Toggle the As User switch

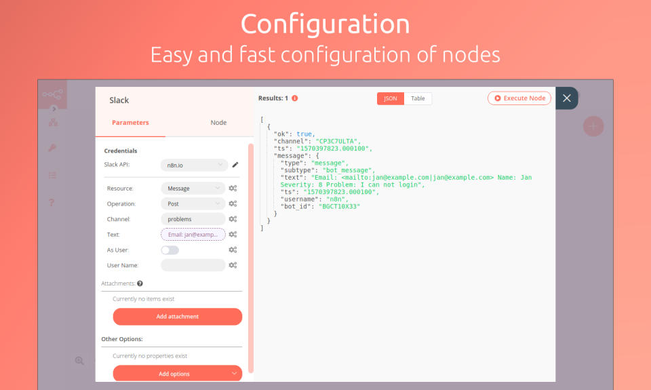pyautogui.click(x=170, y=250)
